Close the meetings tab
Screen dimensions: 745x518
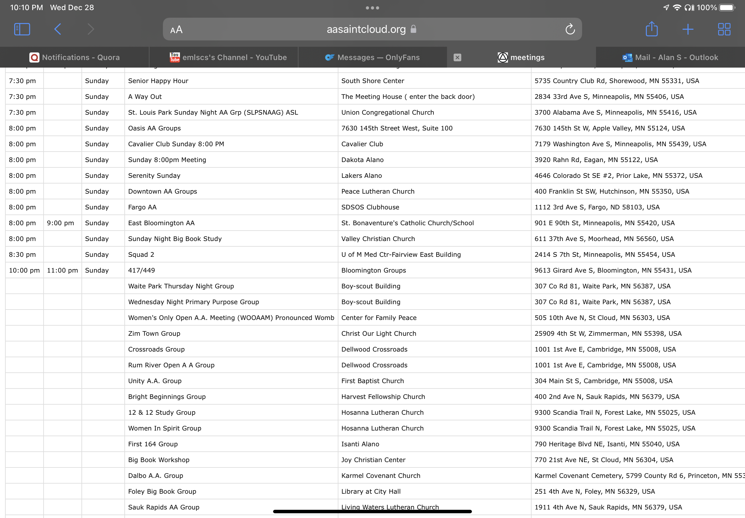pos(457,57)
